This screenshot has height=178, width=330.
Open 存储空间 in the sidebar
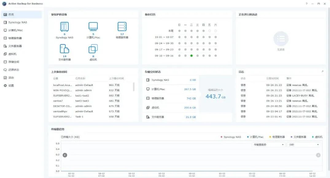tap(22, 62)
